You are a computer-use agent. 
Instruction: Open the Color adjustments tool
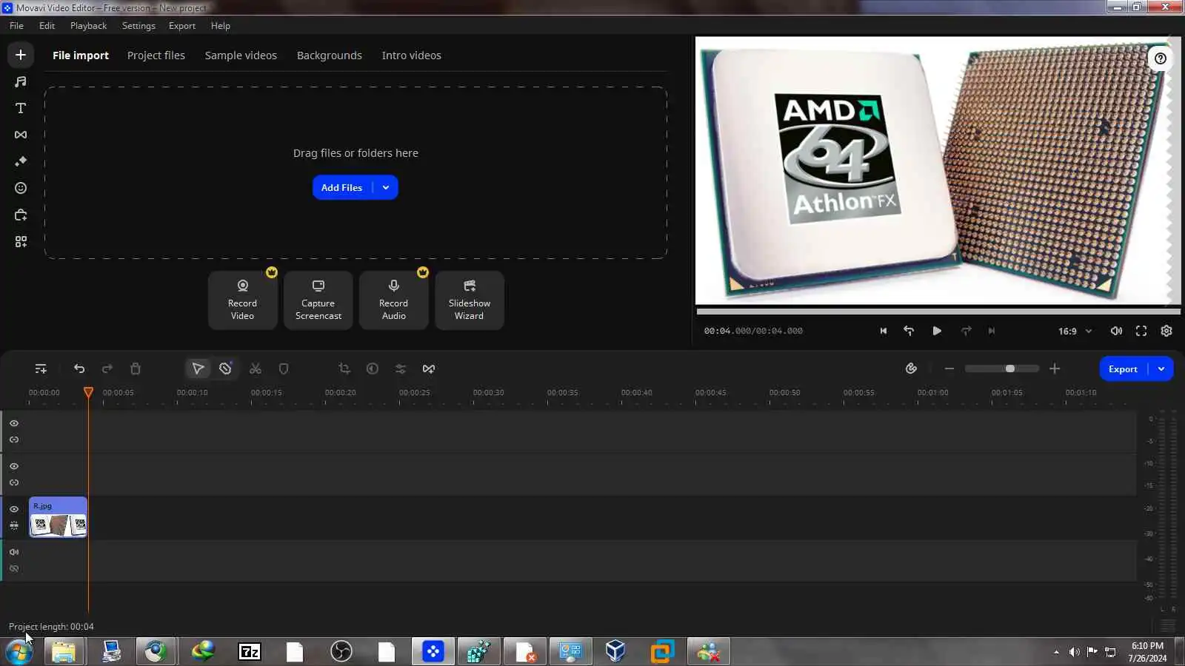[x=373, y=369]
